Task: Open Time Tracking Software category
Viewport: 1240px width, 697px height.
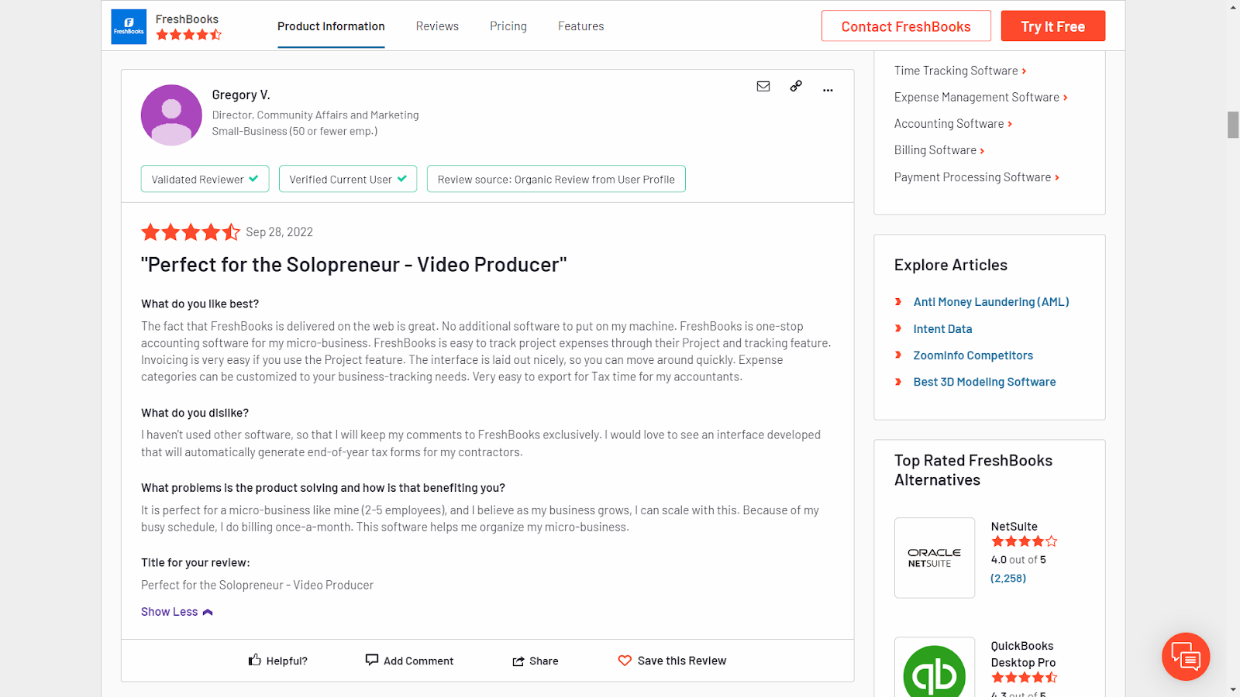Action: click(x=960, y=70)
